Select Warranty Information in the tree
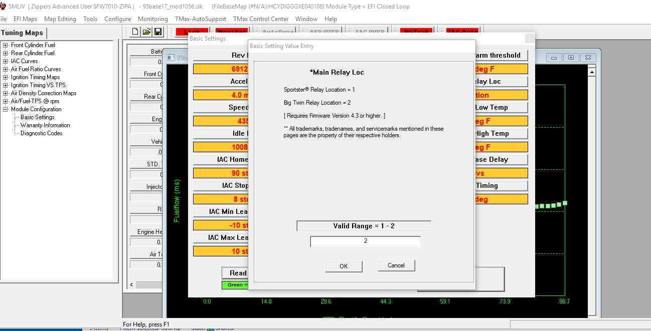Screen dimensions: 651x331 (x=45, y=125)
